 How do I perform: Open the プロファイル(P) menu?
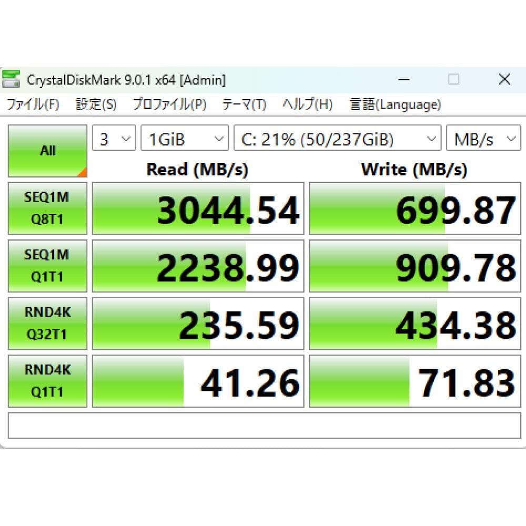(x=169, y=104)
